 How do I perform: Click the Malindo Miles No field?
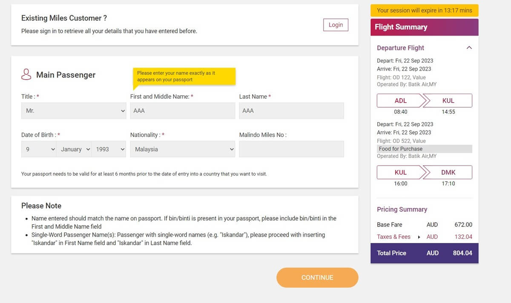coord(292,149)
